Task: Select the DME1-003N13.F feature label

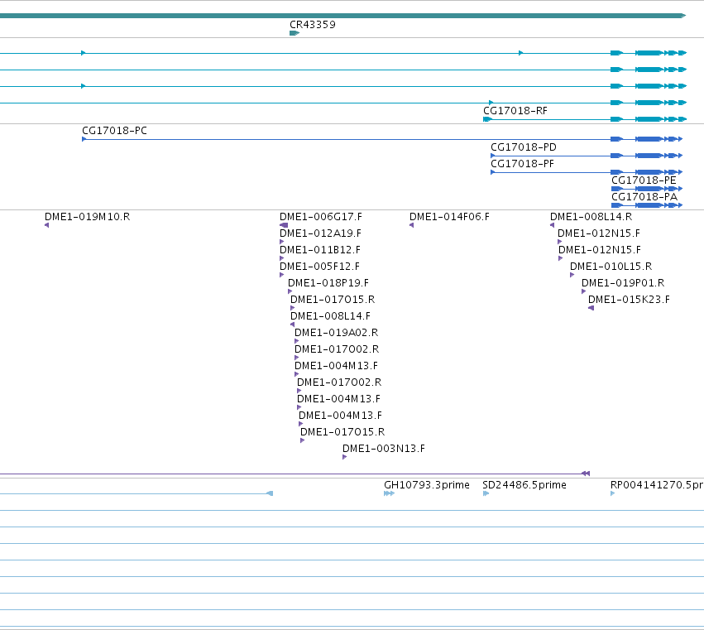Action: [384, 449]
